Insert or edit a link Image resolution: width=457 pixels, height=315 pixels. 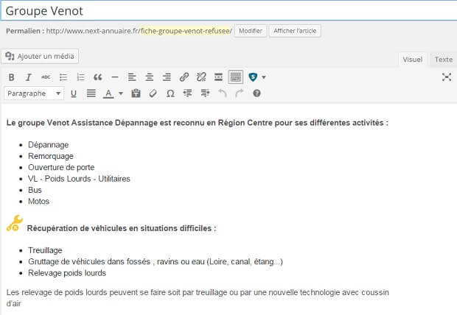click(x=184, y=77)
